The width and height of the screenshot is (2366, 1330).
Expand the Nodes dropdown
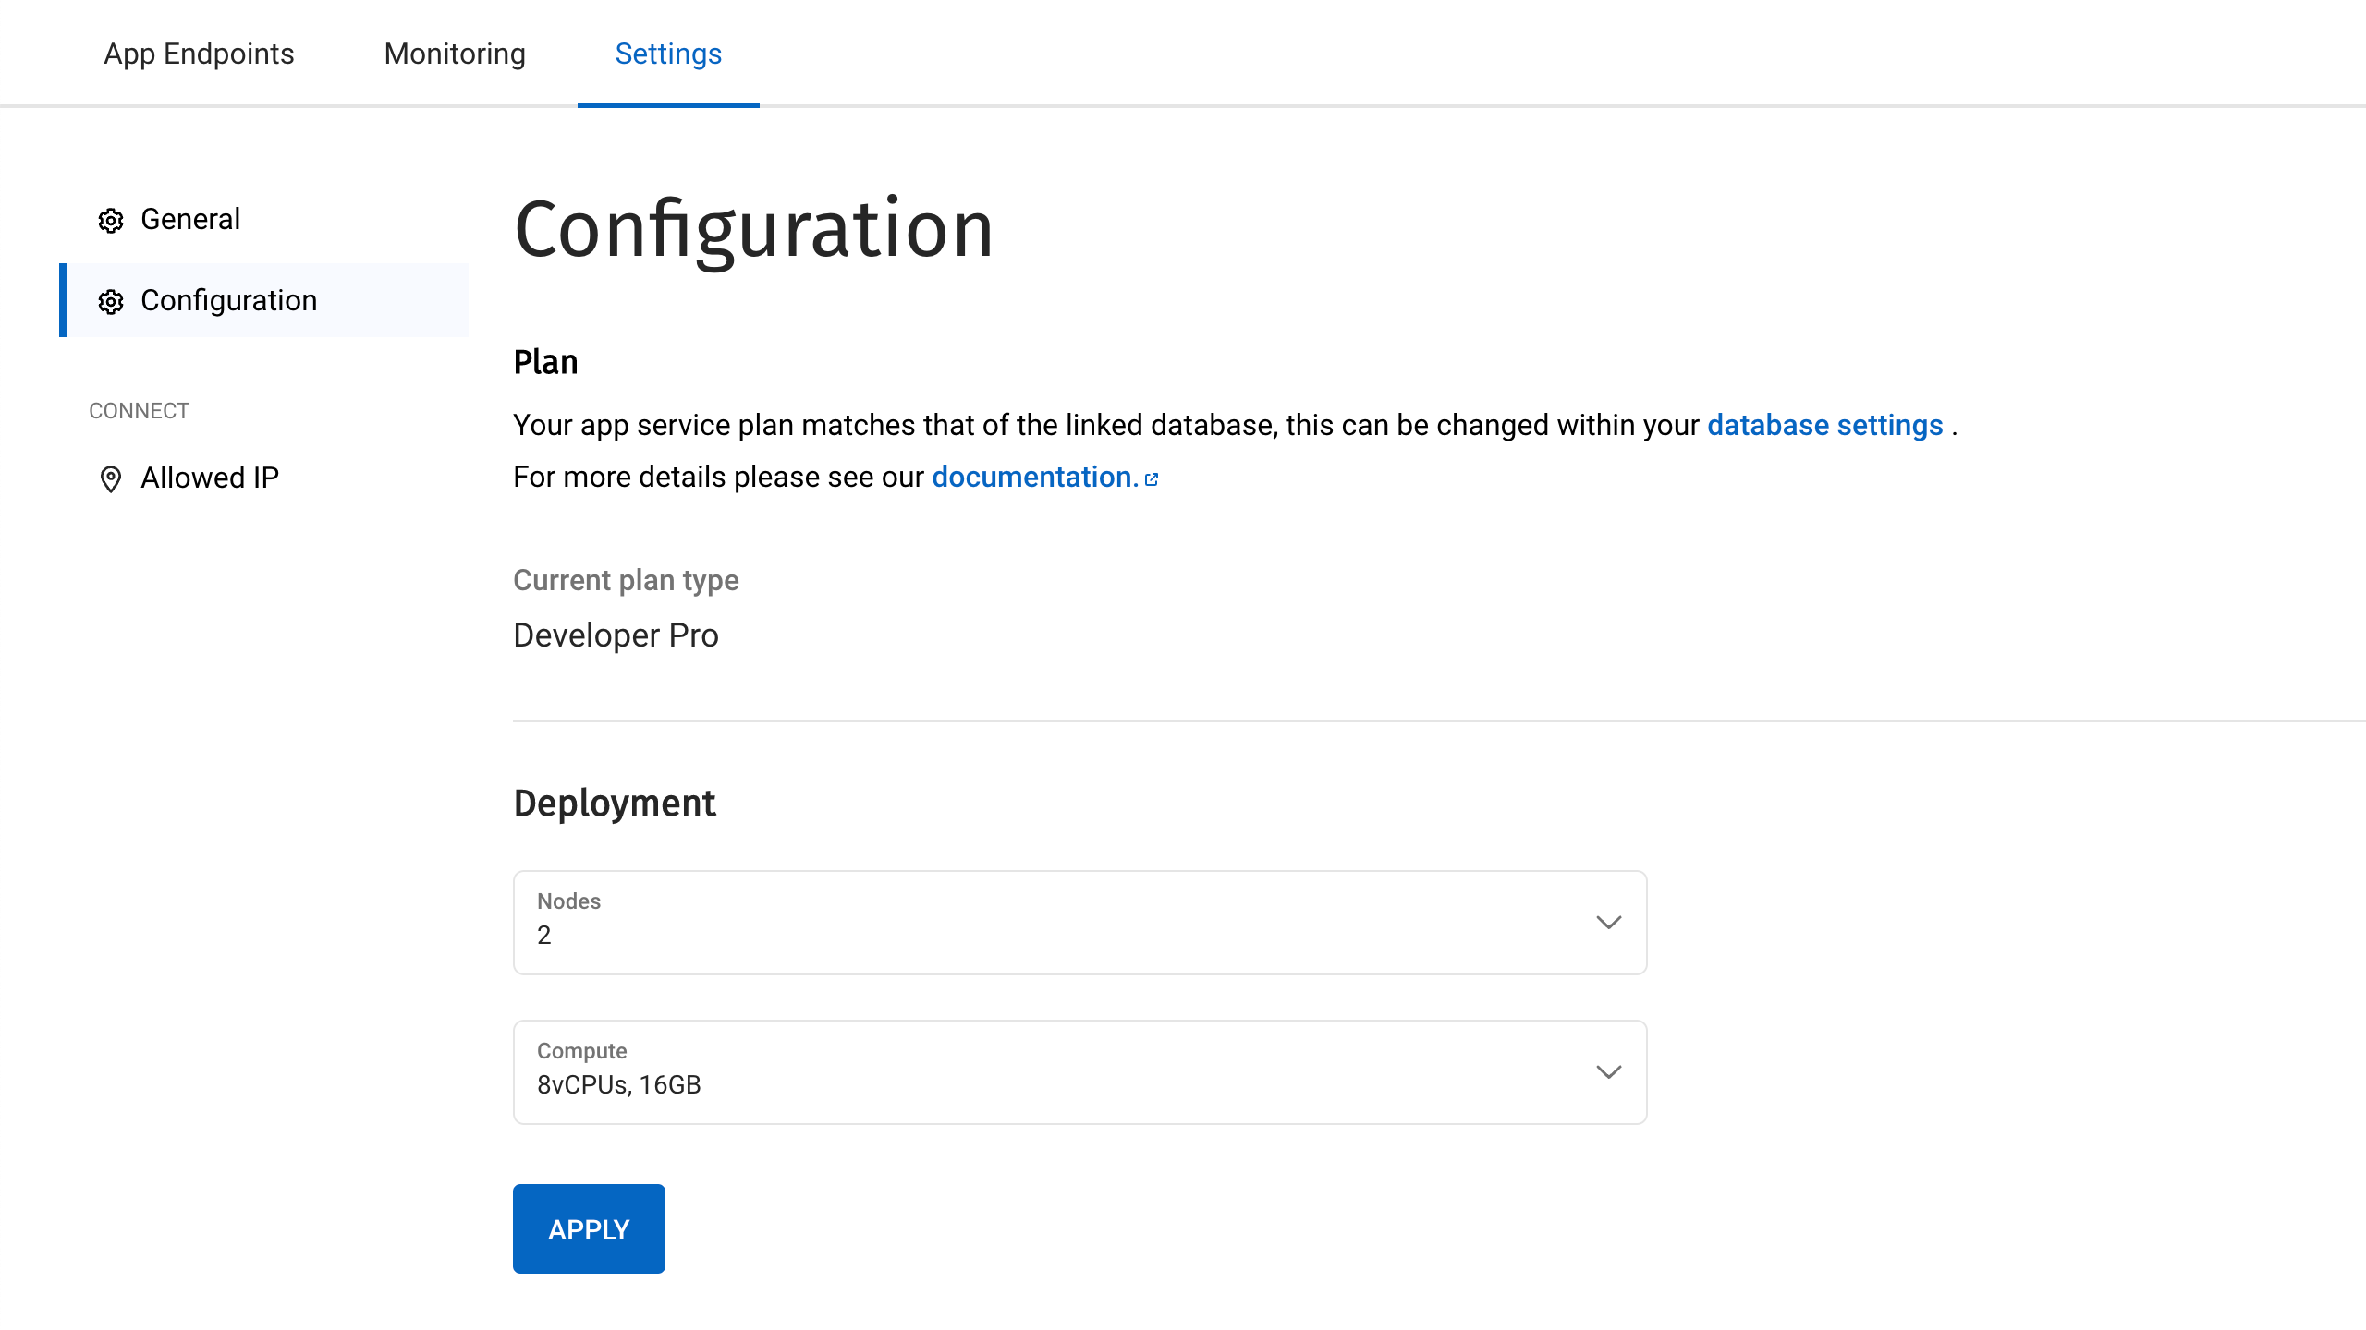(1079, 922)
